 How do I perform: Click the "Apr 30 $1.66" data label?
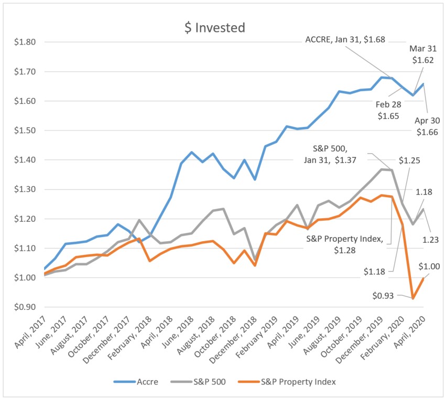[x=428, y=126]
